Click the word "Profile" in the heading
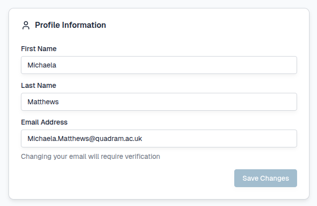The image size is (317, 206). coord(47,25)
